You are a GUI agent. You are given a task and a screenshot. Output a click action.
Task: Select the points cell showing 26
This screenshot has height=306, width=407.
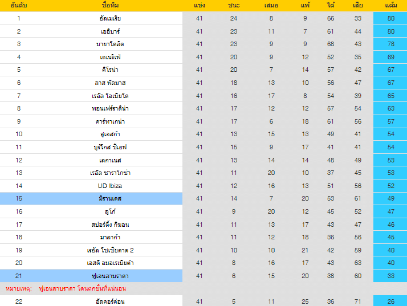point(390,301)
